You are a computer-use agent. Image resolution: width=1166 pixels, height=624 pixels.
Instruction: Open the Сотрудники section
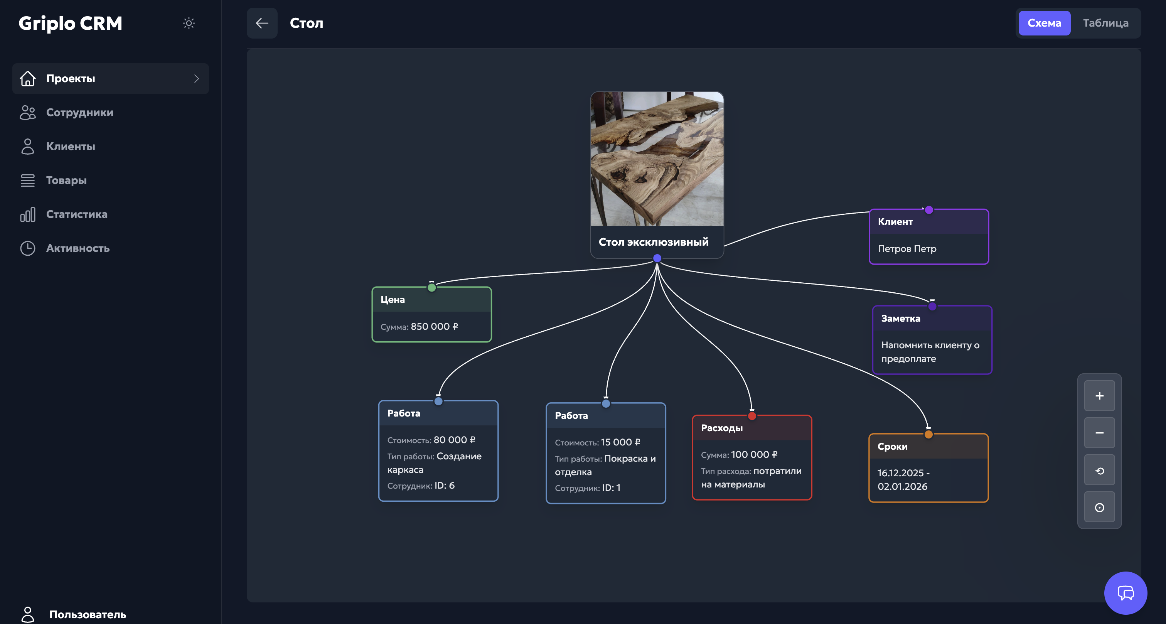[x=79, y=112]
